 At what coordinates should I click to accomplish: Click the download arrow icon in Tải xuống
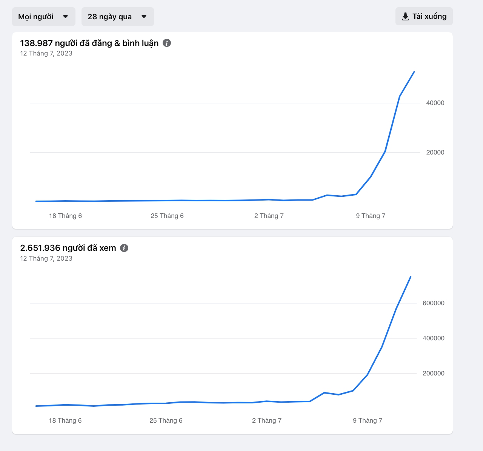pyautogui.click(x=405, y=17)
